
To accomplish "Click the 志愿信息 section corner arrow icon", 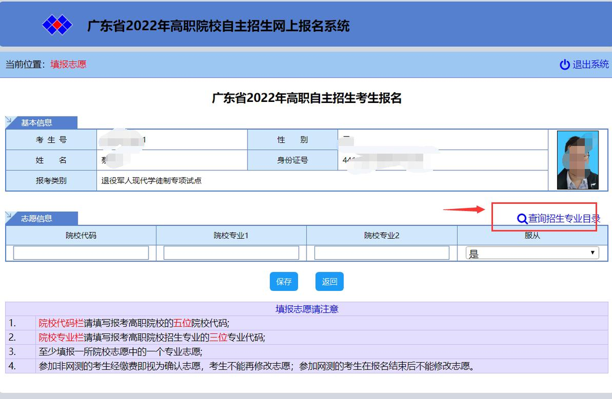I will 9,216.
